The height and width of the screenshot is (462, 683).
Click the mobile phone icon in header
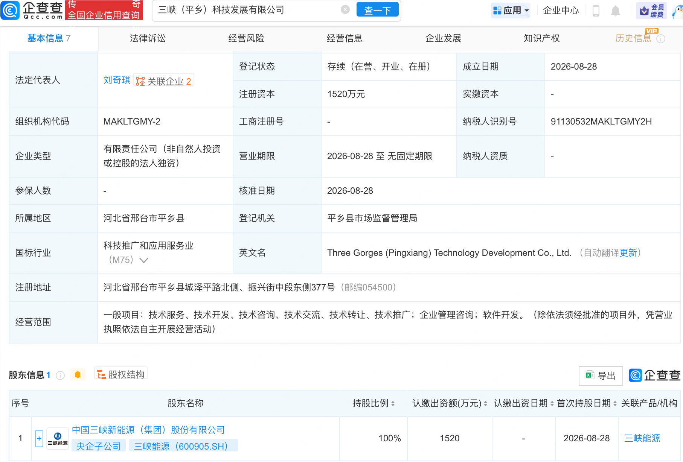596,11
